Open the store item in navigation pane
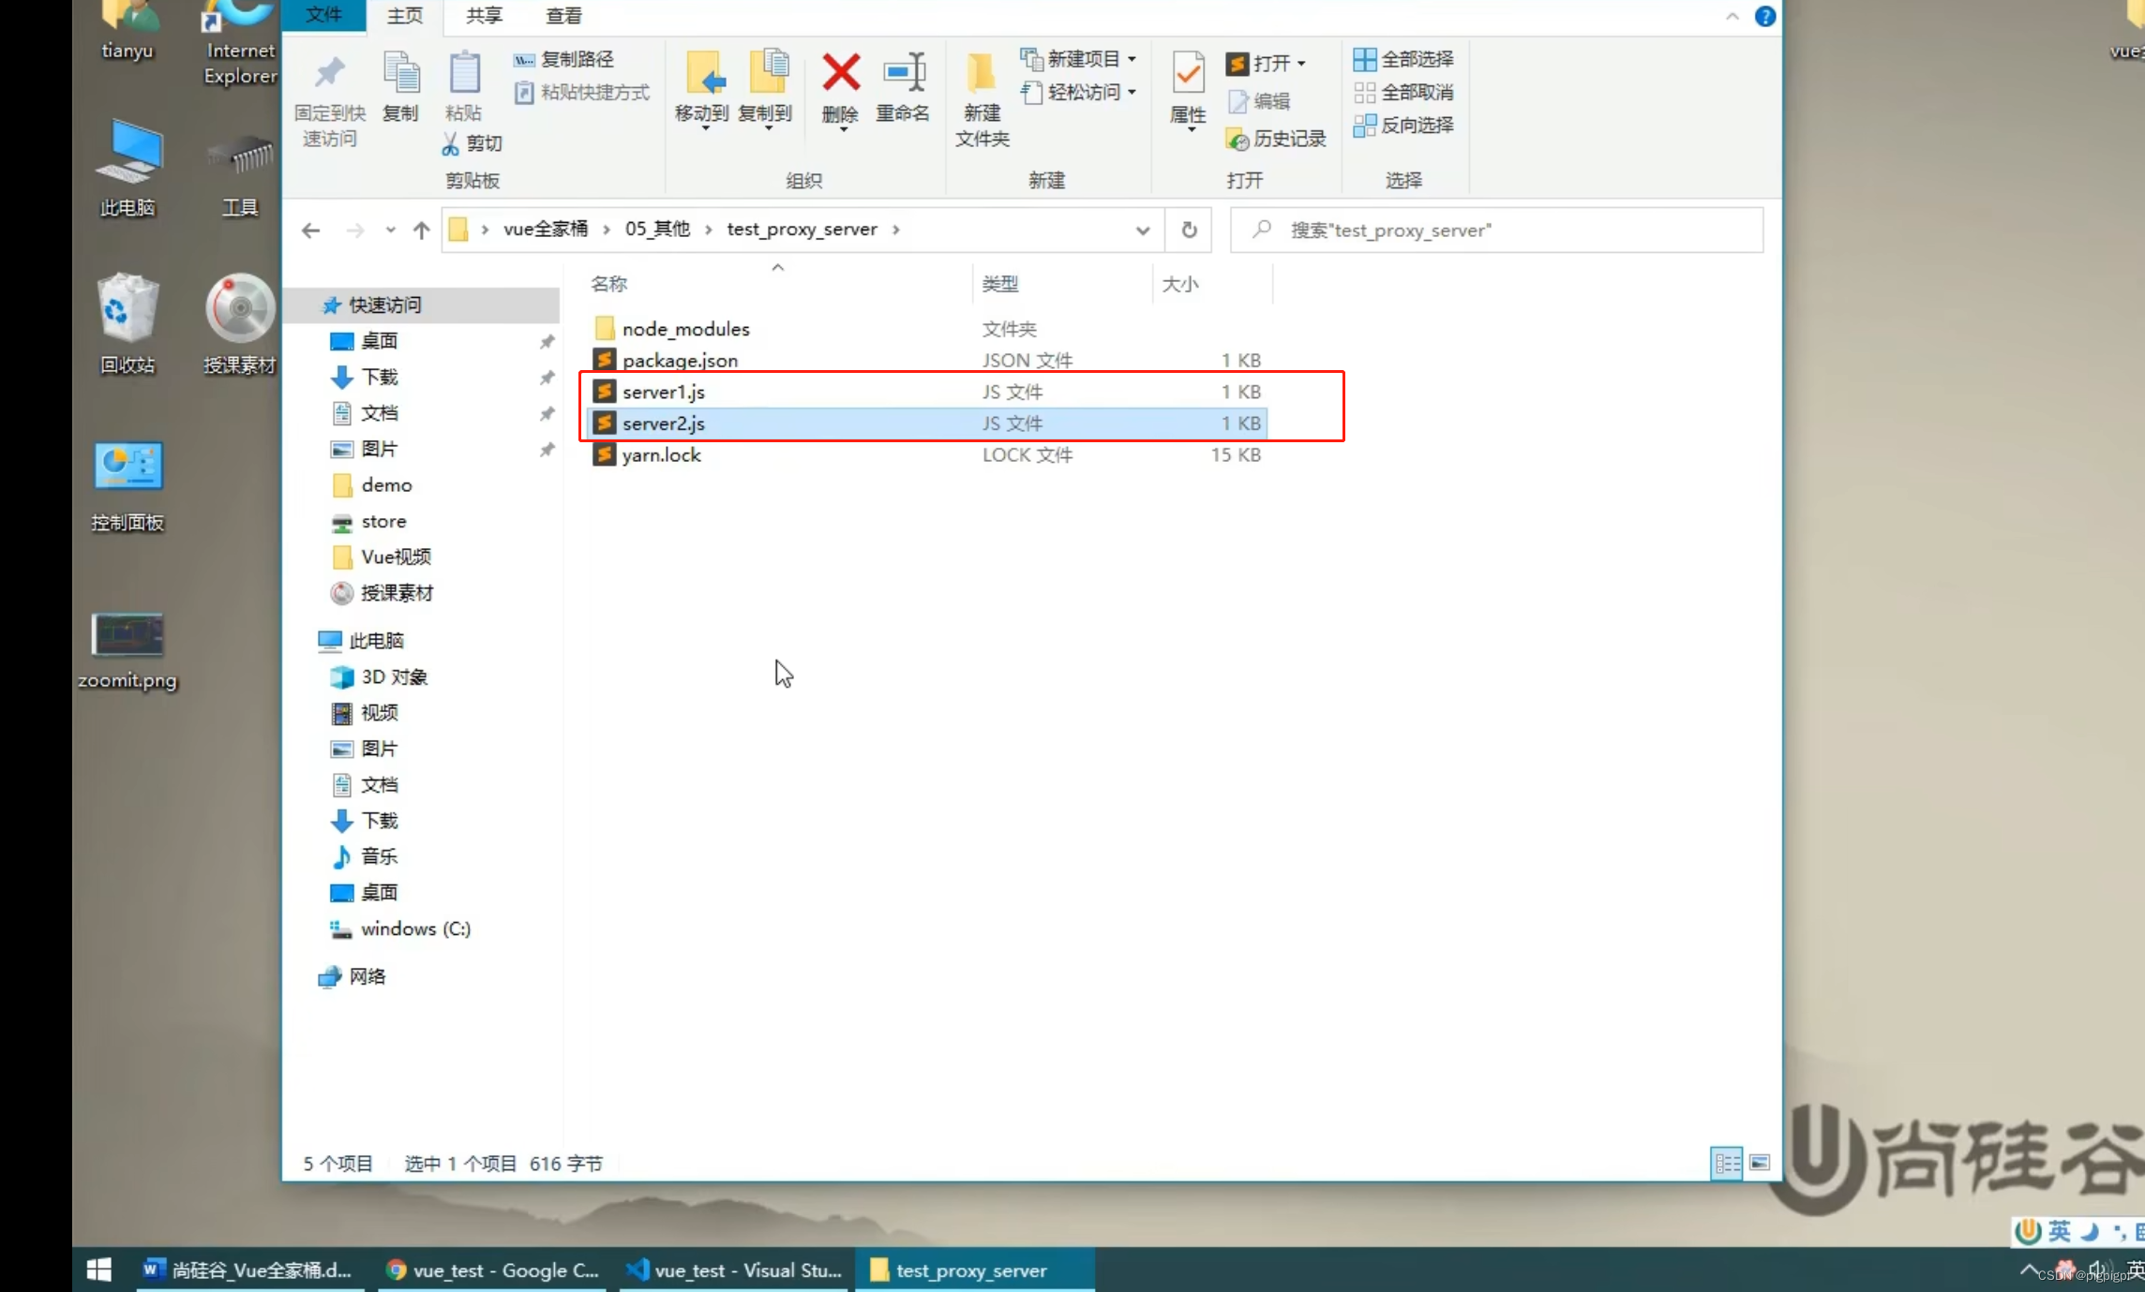This screenshot has height=1292, width=2145. [383, 521]
